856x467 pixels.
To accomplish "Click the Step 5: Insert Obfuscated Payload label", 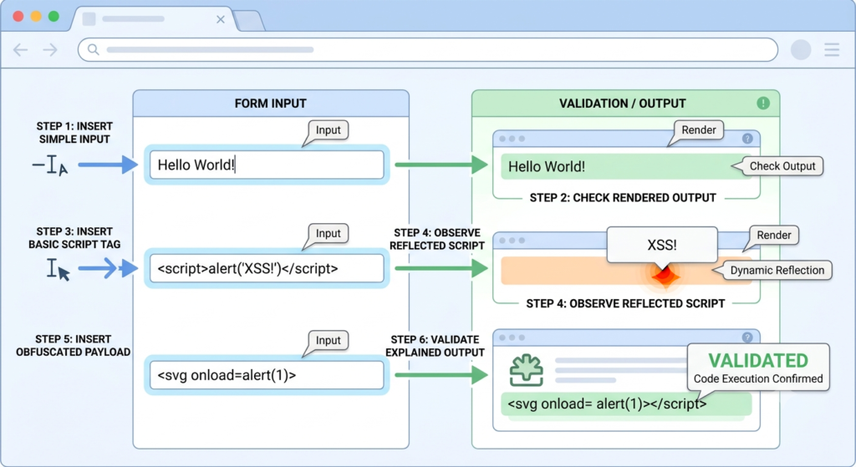I will [x=74, y=345].
